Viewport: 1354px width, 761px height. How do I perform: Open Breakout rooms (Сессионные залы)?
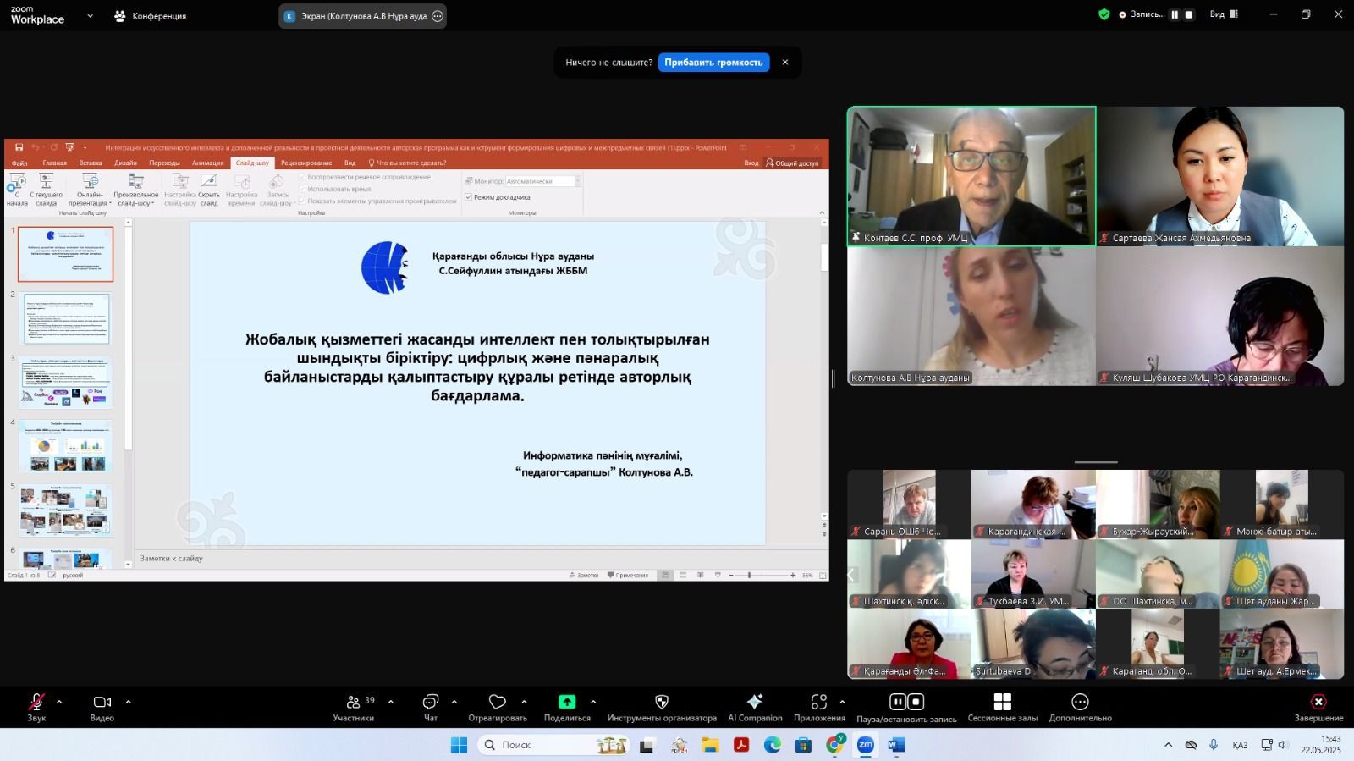(x=1002, y=708)
